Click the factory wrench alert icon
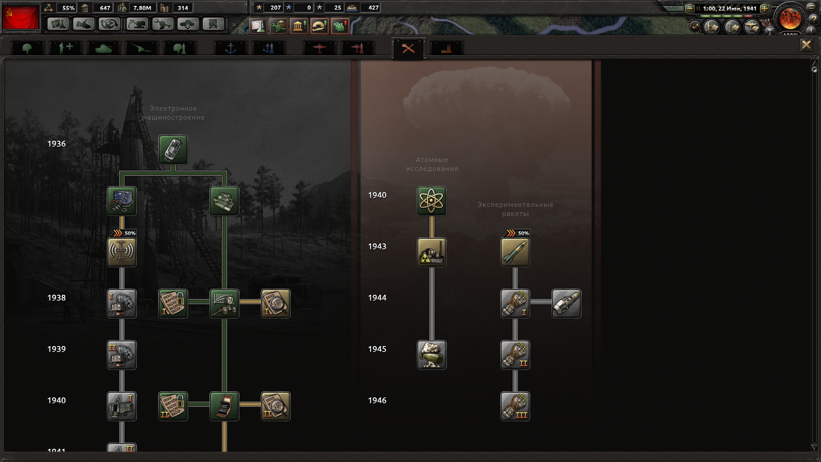821x462 pixels. (x=278, y=26)
